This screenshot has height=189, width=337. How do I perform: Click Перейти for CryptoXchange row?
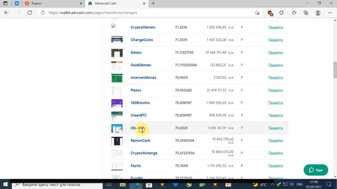coord(275,153)
